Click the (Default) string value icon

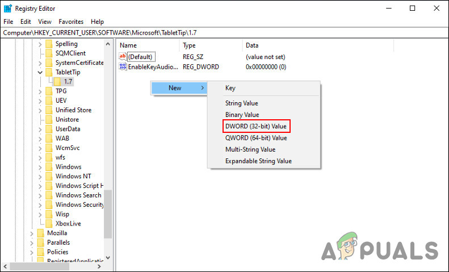point(123,56)
